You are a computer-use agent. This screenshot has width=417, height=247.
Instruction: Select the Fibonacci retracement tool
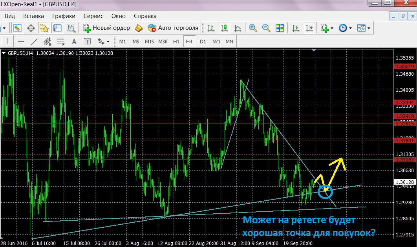point(61,42)
